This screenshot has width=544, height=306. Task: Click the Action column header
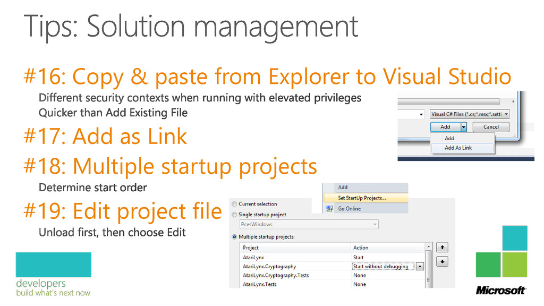pyautogui.click(x=388, y=248)
